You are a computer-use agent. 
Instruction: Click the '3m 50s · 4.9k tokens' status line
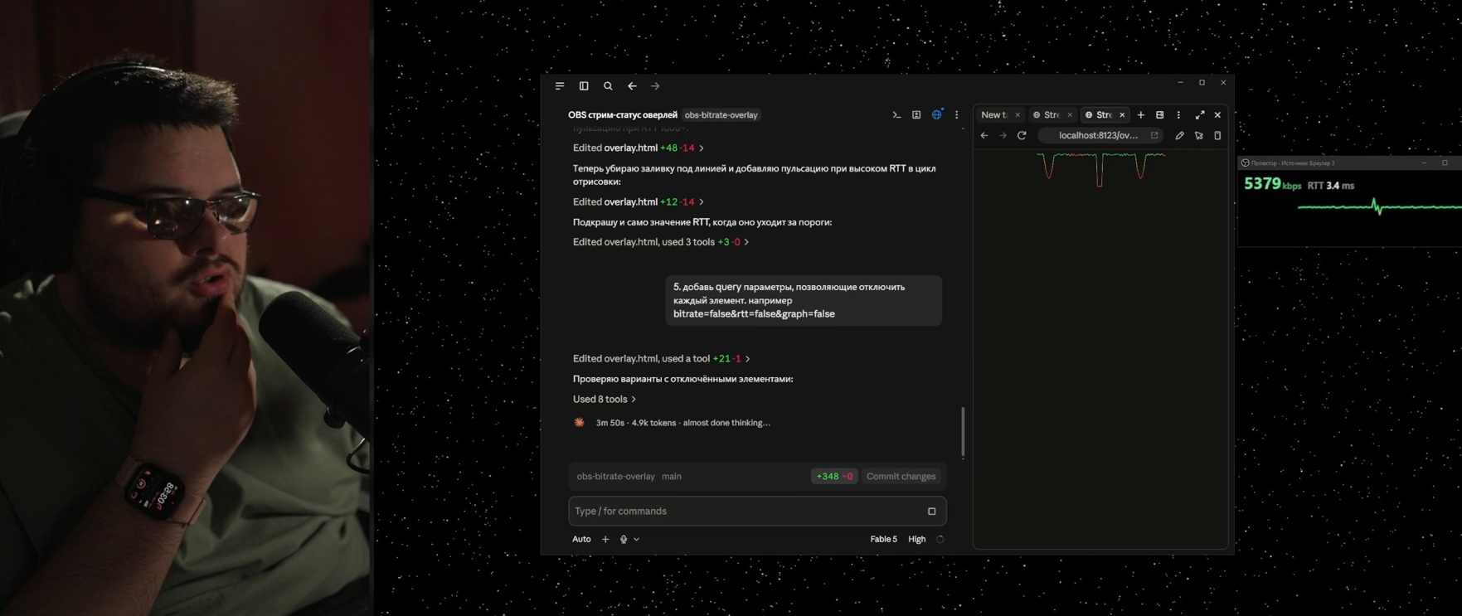682,423
